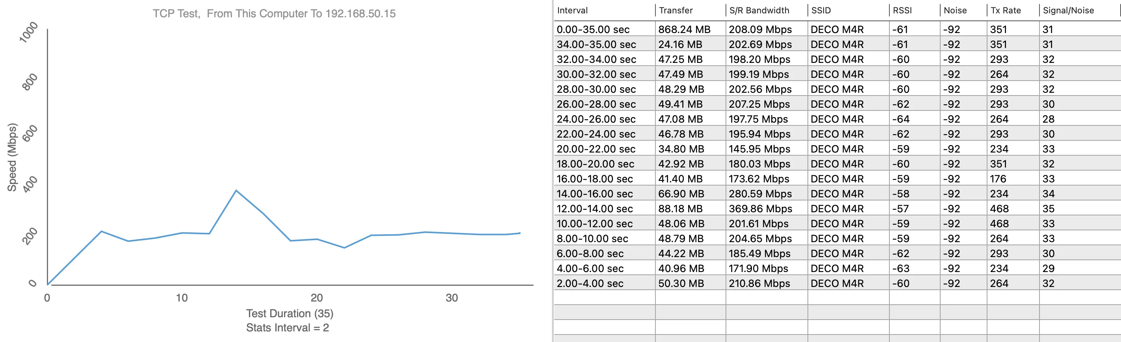Sort table by RSSI column header
1121x342 pixels.
[x=902, y=11]
